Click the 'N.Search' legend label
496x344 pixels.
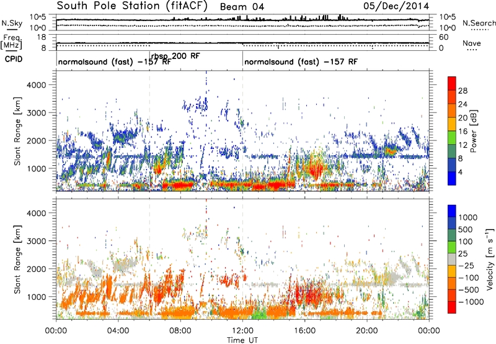(x=479, y=23)
